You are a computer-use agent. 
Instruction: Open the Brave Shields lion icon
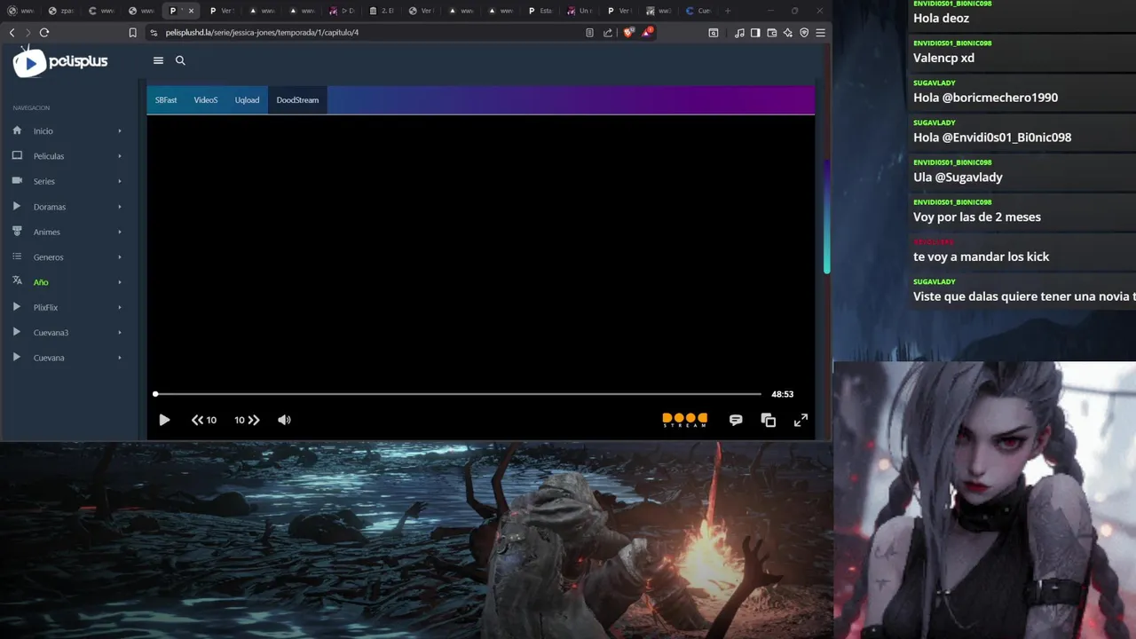pyautogui.click(x=628, y=32)
